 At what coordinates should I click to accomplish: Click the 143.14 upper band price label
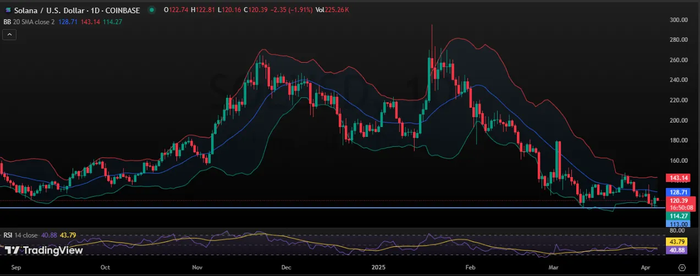point(677,178)
